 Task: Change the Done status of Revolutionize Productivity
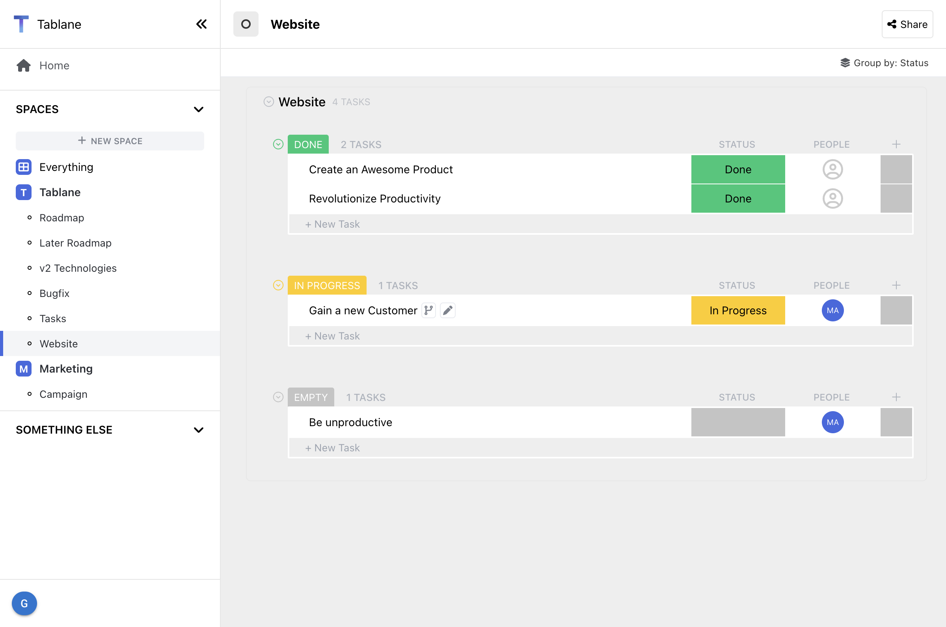pos(737,198)
